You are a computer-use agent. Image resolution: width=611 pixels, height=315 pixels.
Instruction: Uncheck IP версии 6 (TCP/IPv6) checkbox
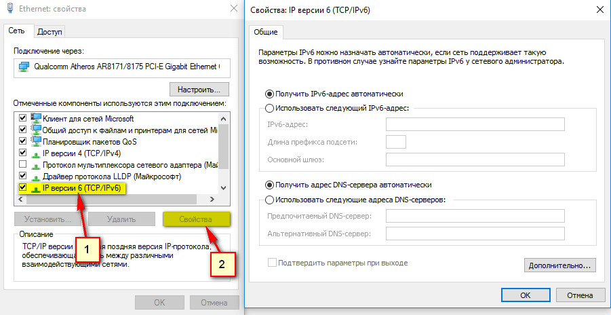22,187
